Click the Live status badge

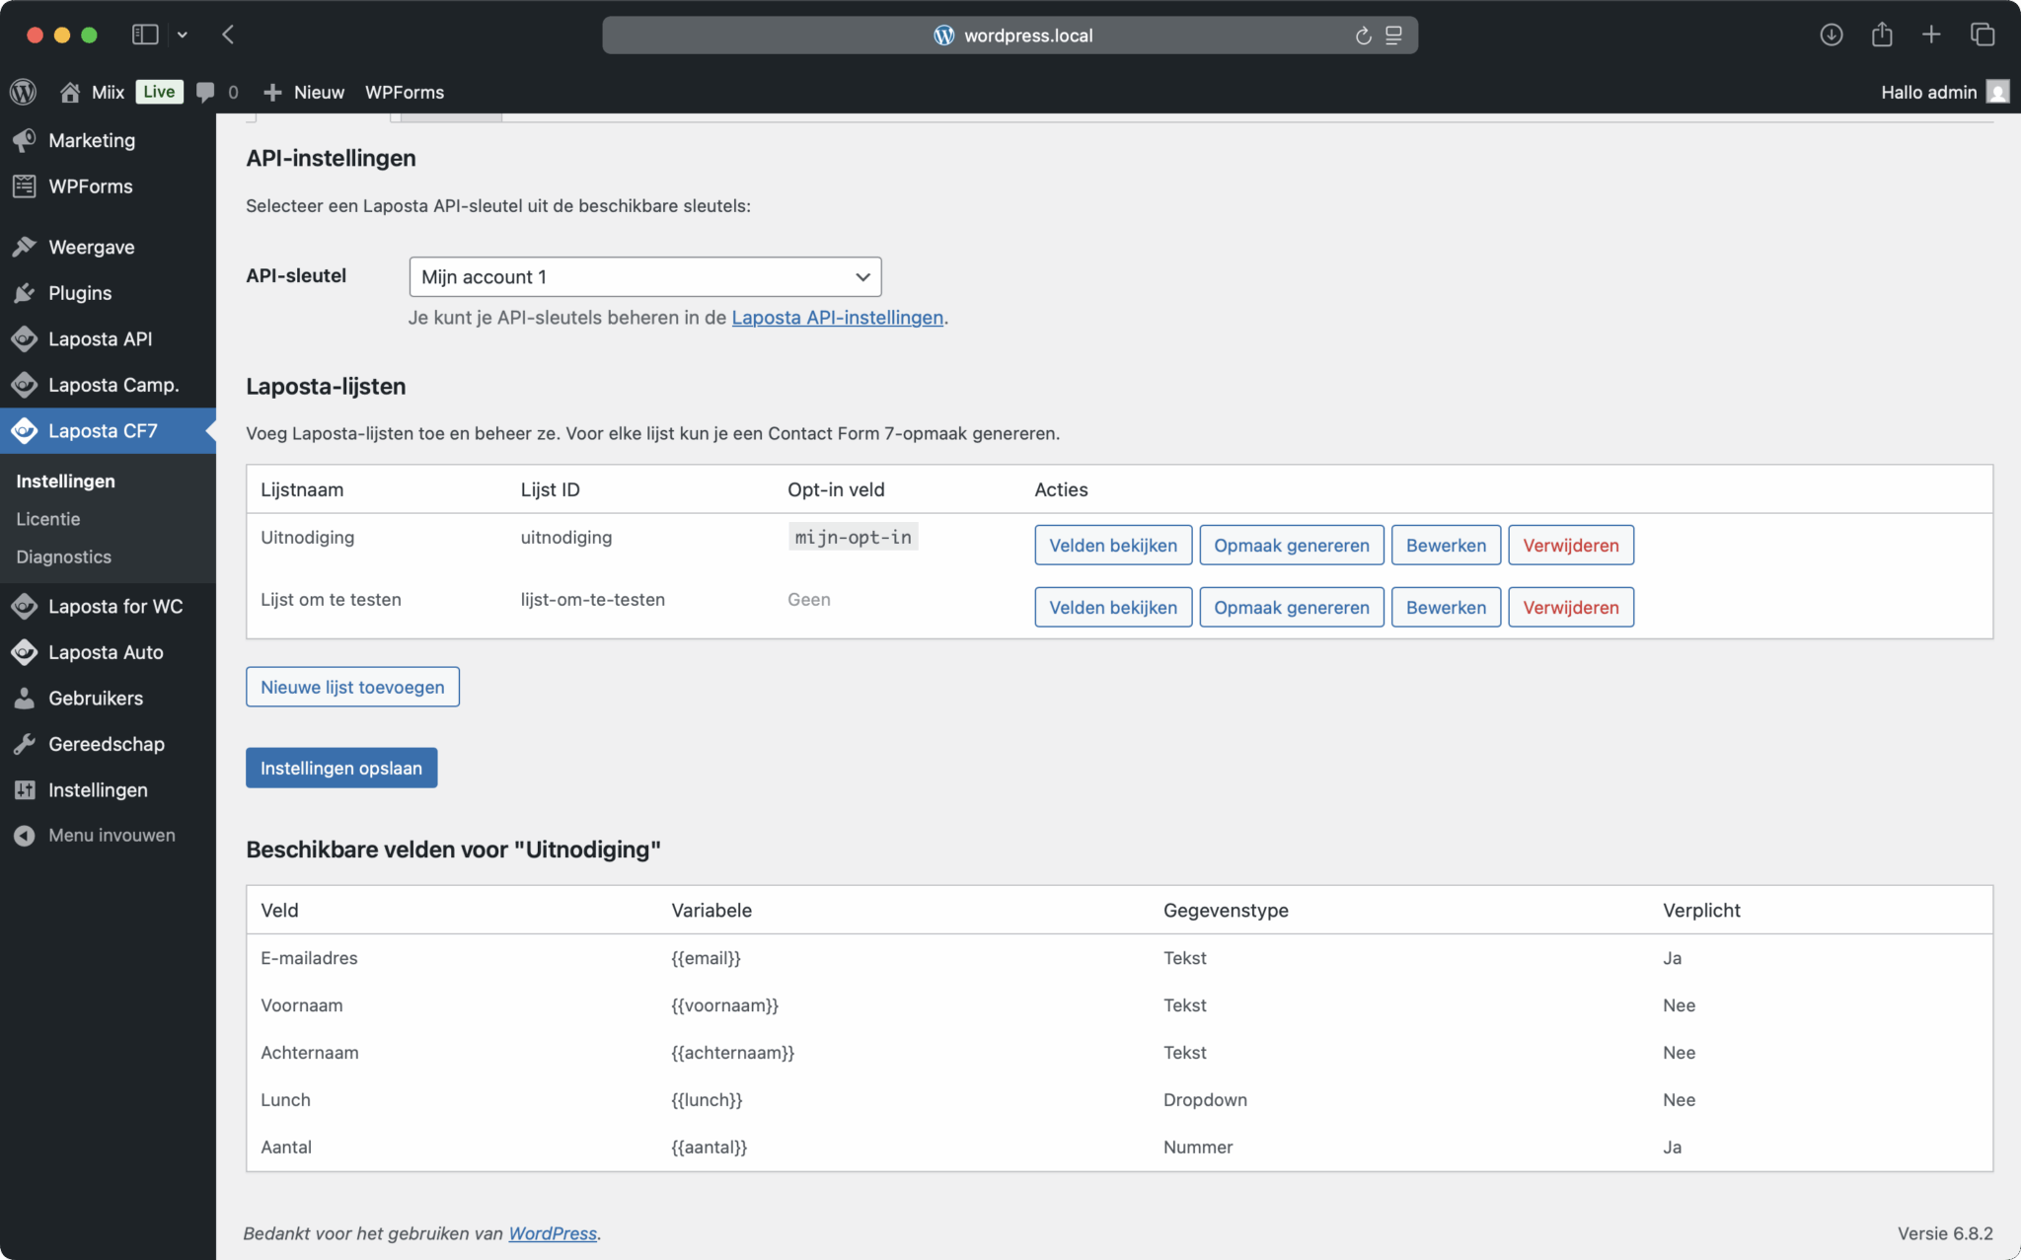[x=159, y=92]
